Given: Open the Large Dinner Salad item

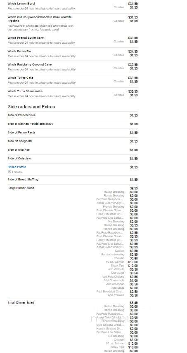Looking at the screenshot, I should coord(21,188).
